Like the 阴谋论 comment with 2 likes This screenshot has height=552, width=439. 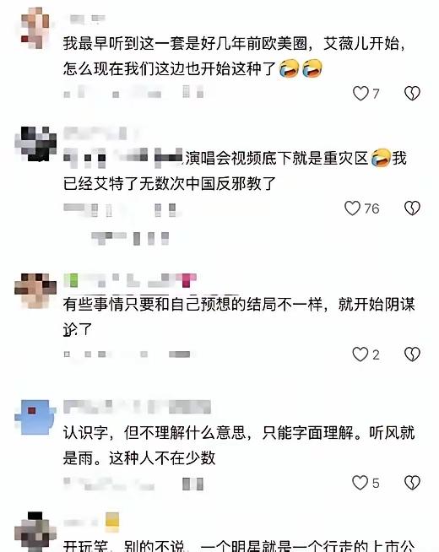360,354
